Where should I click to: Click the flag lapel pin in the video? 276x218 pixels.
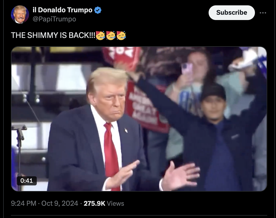(x=126, y=131)
